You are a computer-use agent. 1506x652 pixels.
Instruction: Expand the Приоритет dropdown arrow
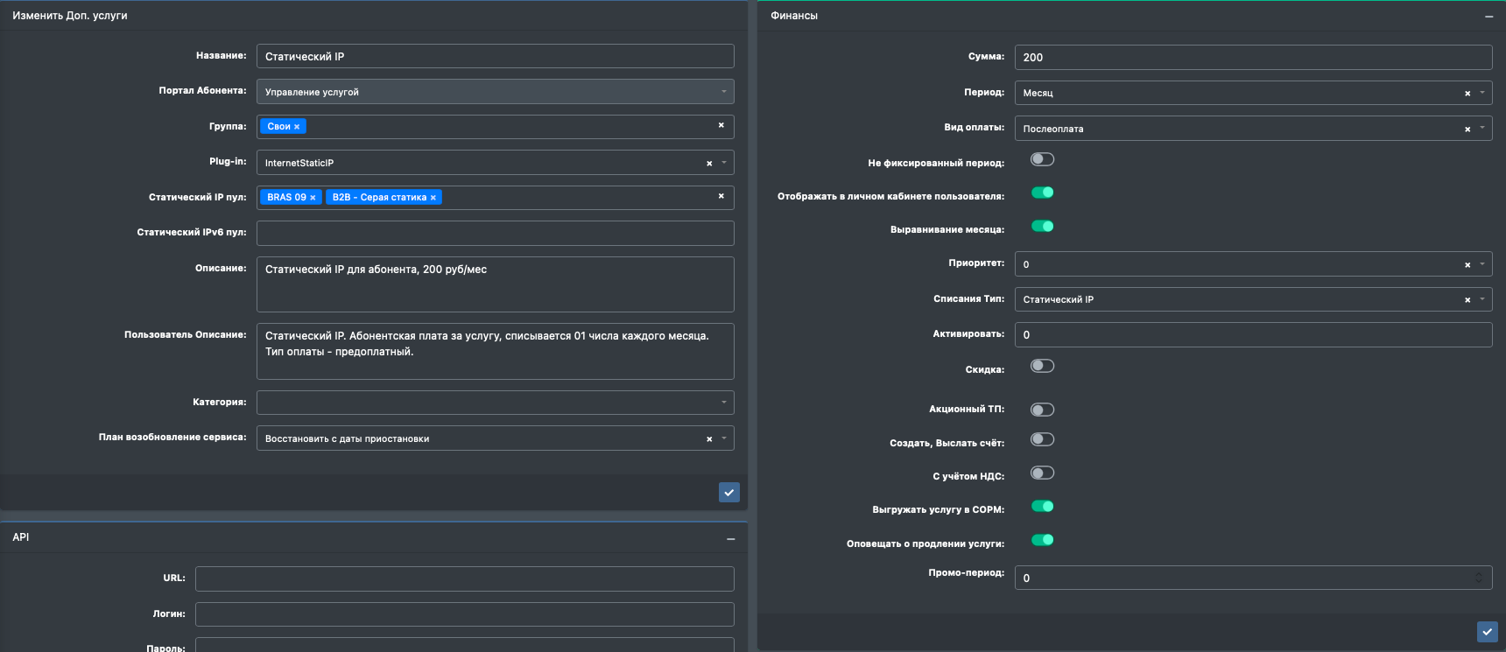coord(1482,264)
